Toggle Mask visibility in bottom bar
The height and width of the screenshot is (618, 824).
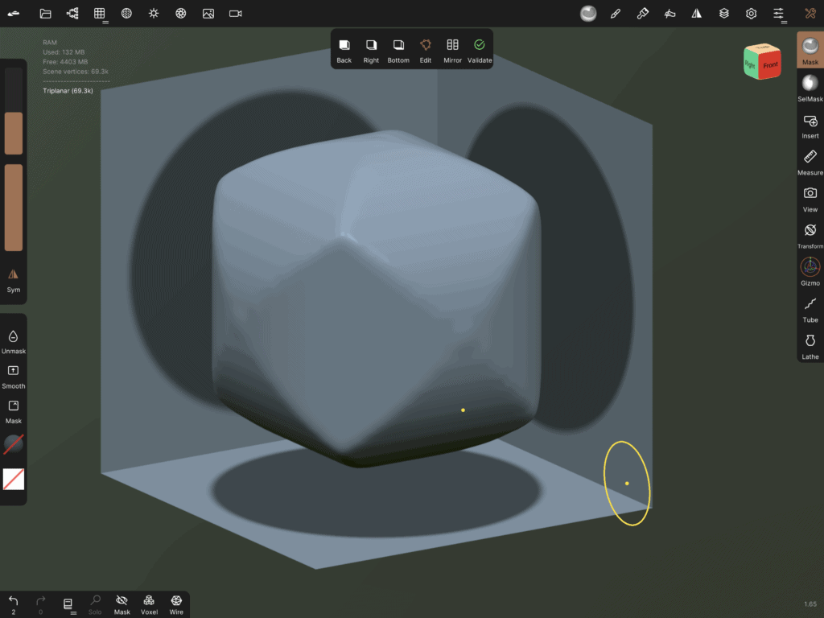point(122,604)
